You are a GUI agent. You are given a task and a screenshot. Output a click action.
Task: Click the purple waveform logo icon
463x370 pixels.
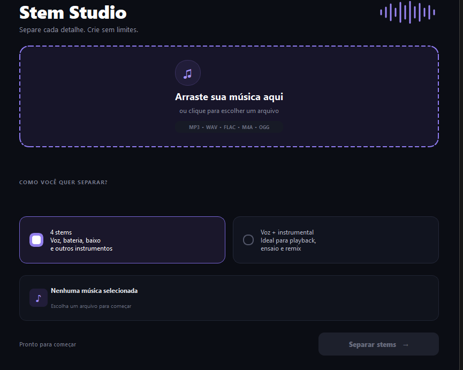[407, 12]
